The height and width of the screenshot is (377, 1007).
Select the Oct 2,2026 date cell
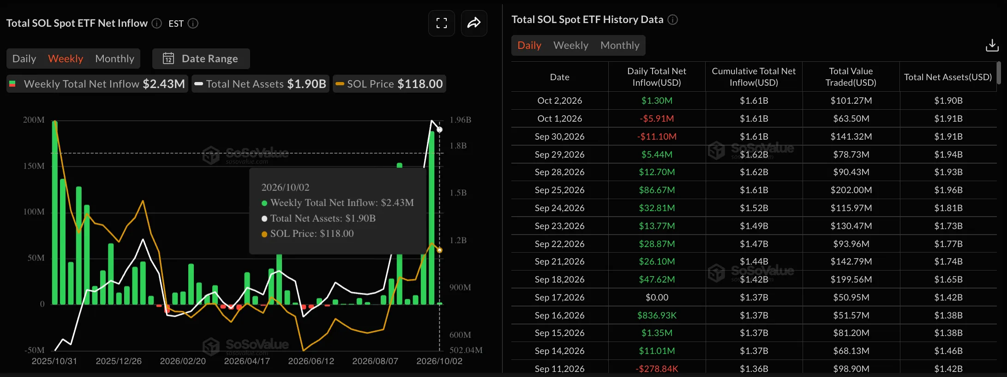pos(560,100)
